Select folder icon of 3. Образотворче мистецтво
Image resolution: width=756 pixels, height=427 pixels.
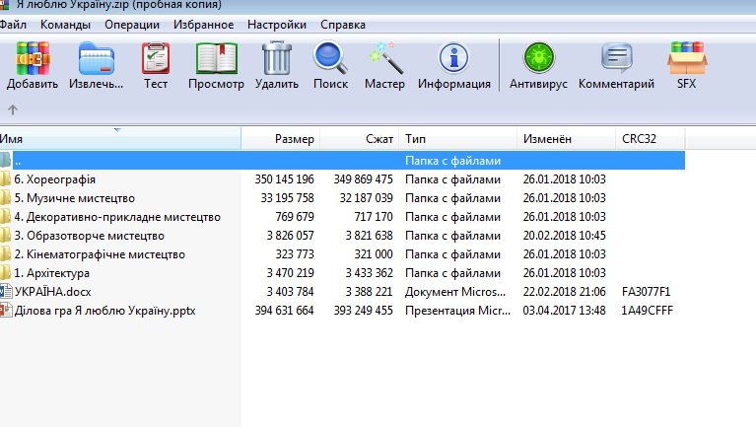coord(5,236)
